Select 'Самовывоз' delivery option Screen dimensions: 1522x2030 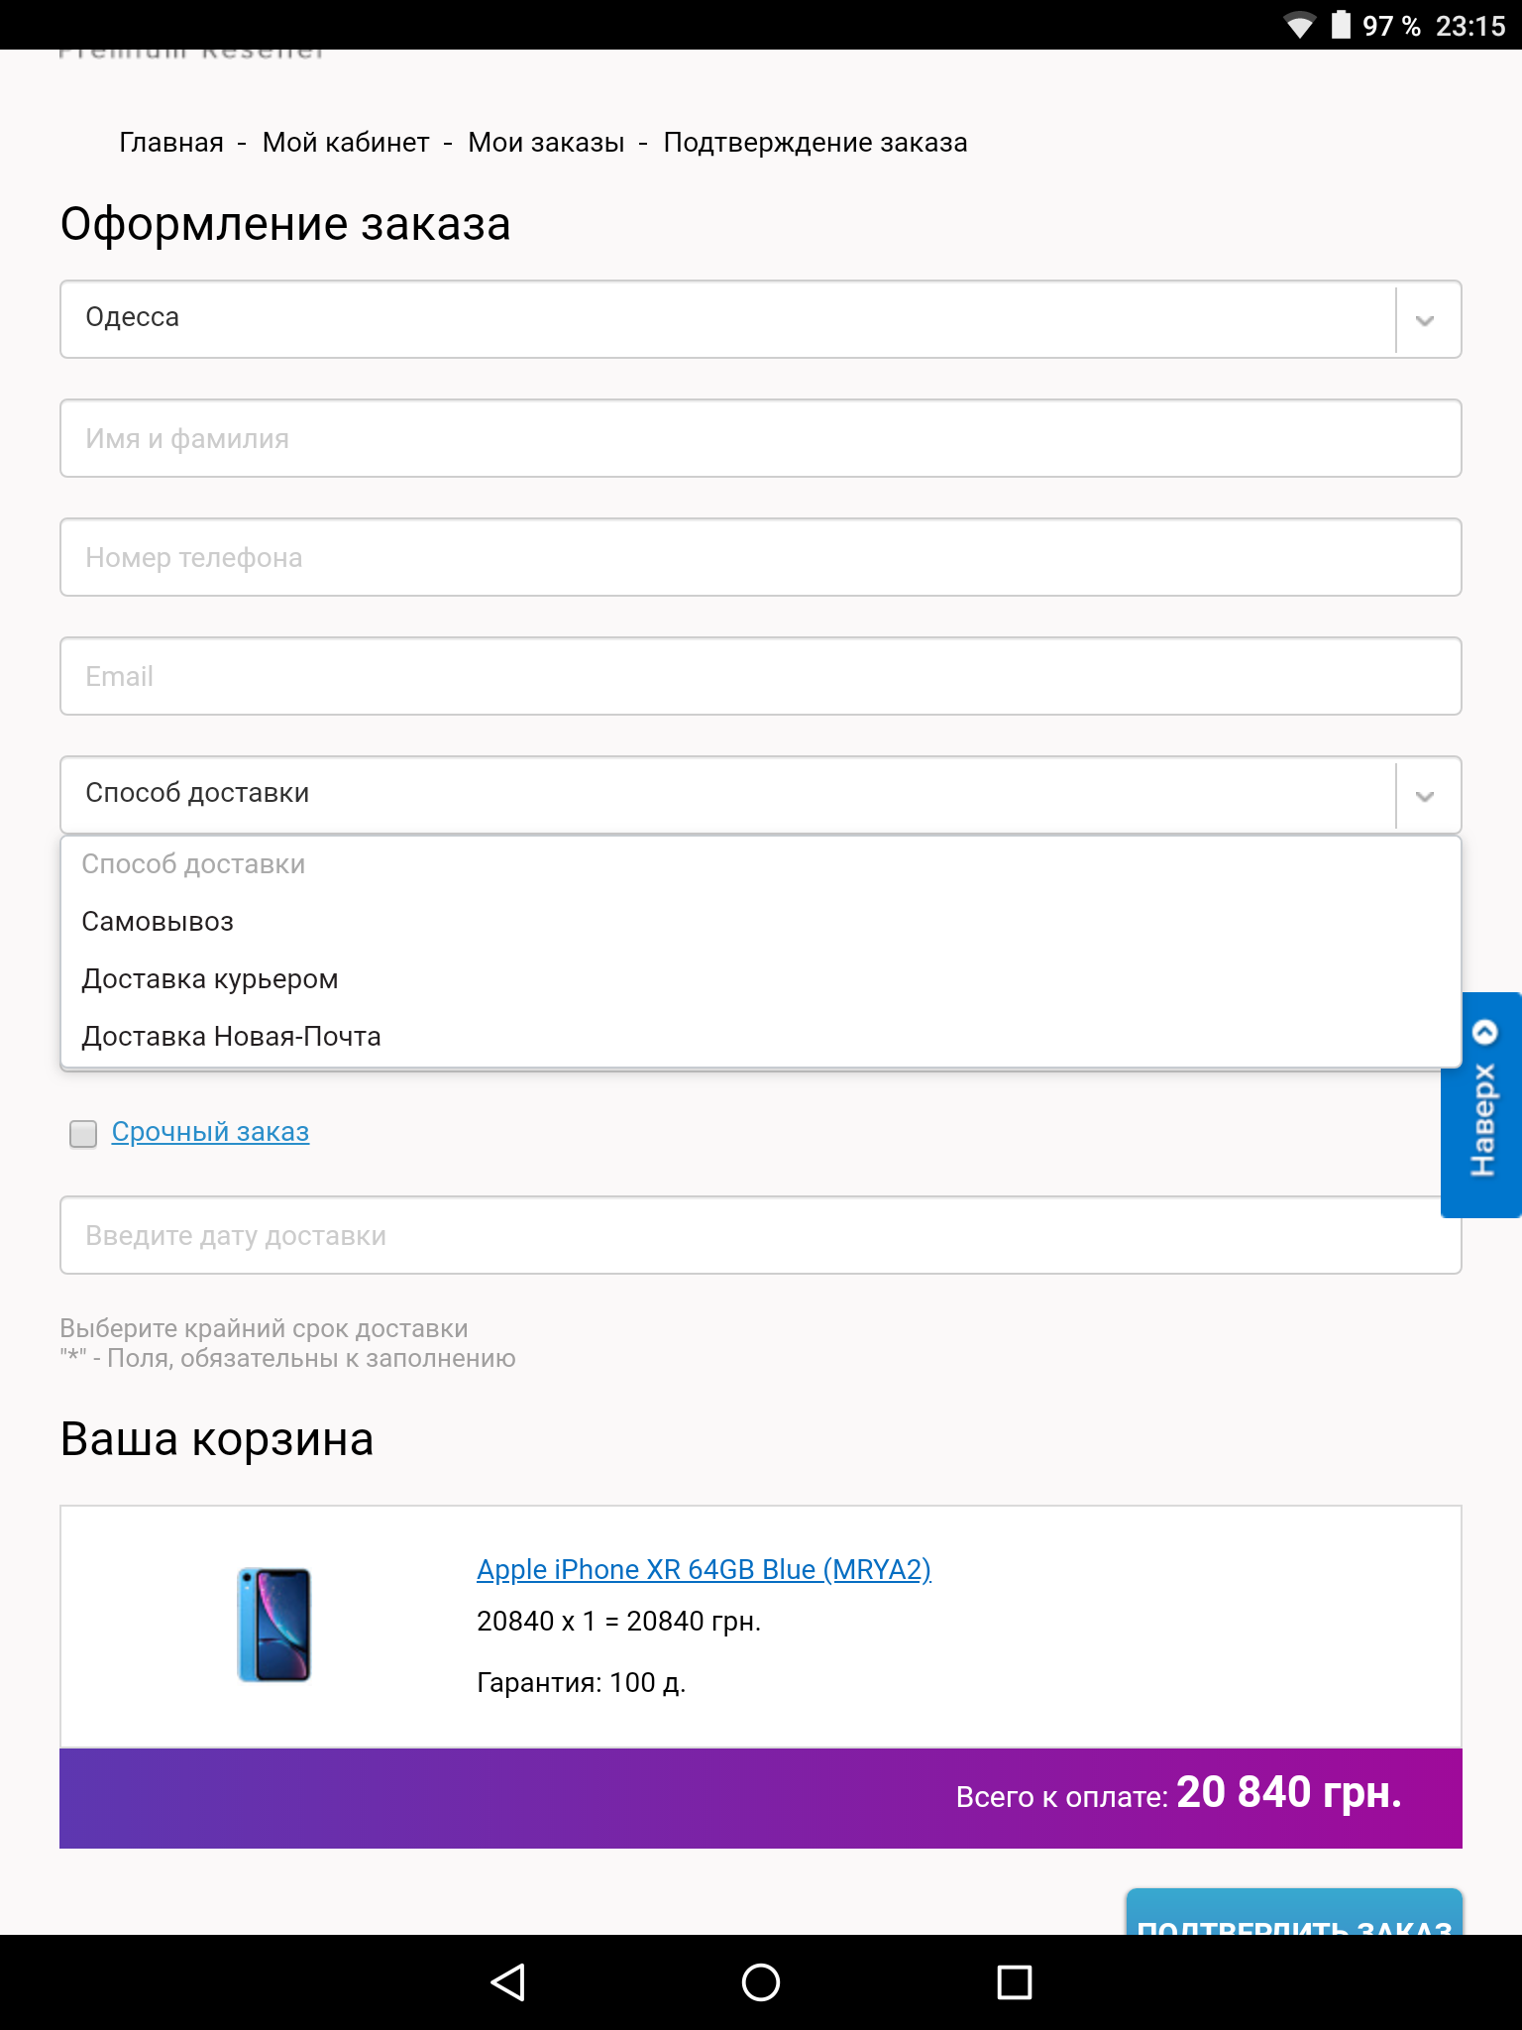(x=158, y=922)
